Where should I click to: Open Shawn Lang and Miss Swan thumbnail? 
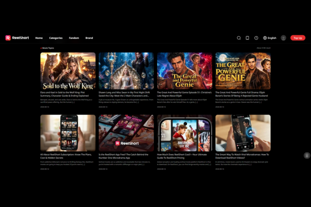click(x=126, y=71)
